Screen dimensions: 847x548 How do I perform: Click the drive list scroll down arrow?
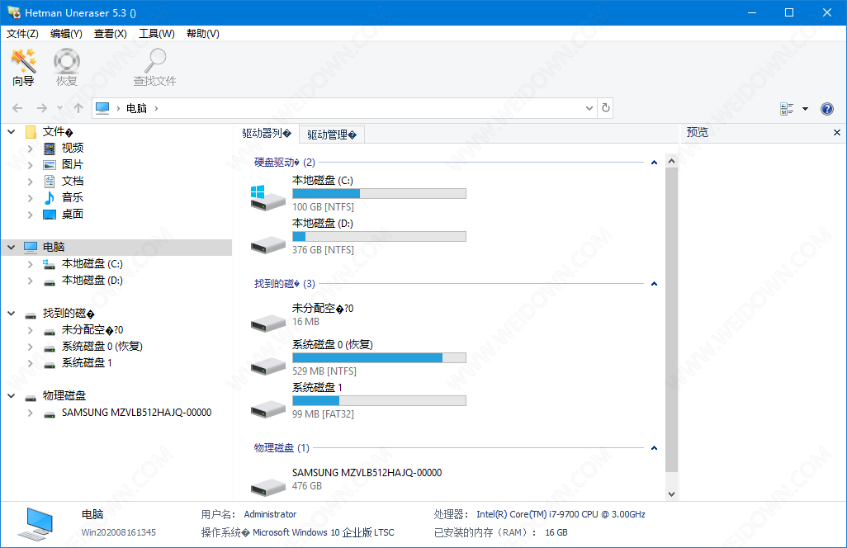pos(671,494)
